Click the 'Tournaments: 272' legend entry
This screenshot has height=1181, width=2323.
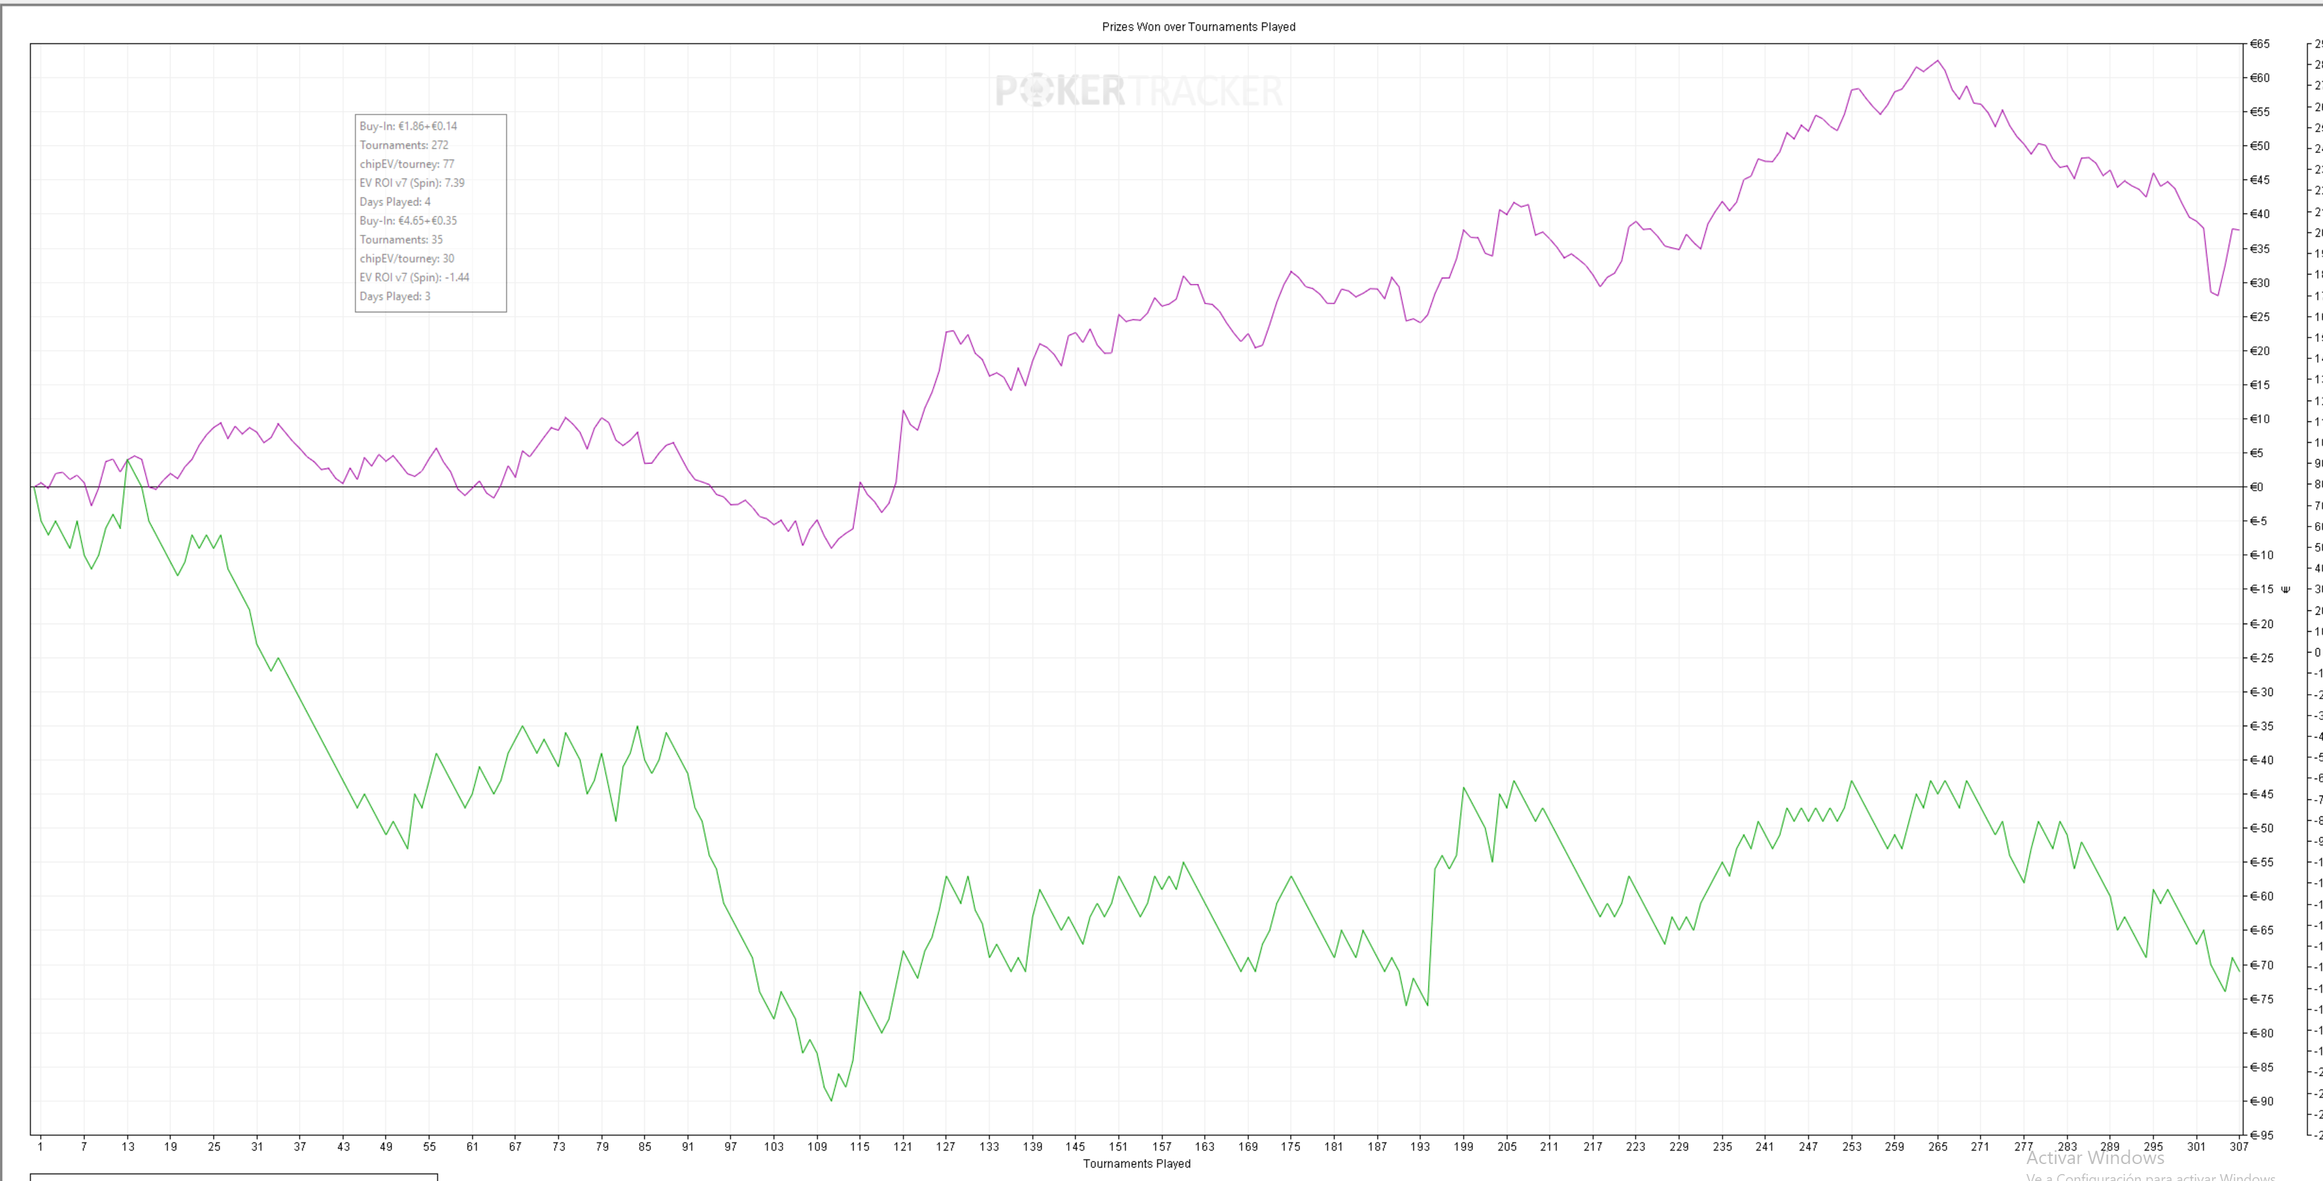point(403,145)
